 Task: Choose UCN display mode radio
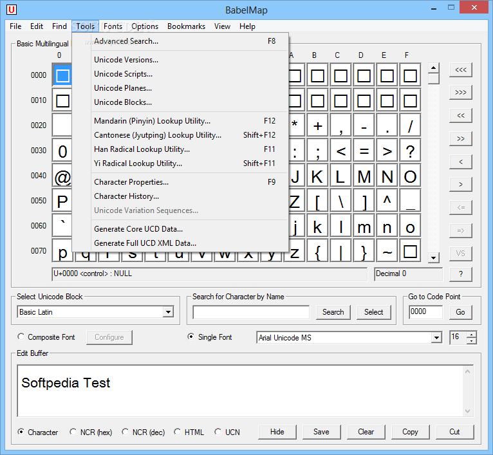pos(218,432)
